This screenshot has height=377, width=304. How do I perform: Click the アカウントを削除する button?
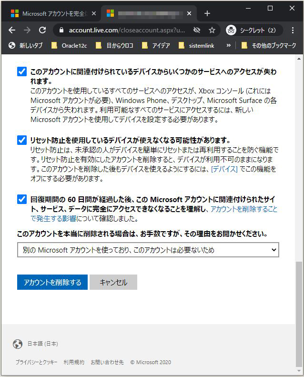pos(52,282)
